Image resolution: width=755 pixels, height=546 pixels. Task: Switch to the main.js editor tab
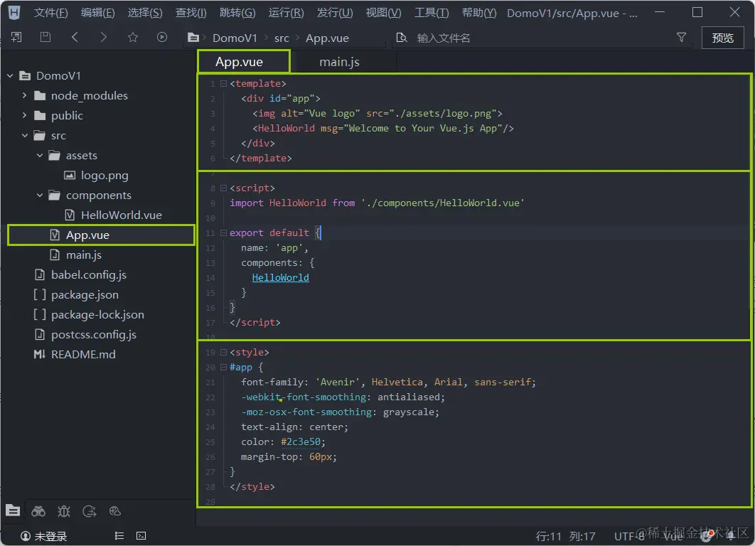(x=339, y=62)
